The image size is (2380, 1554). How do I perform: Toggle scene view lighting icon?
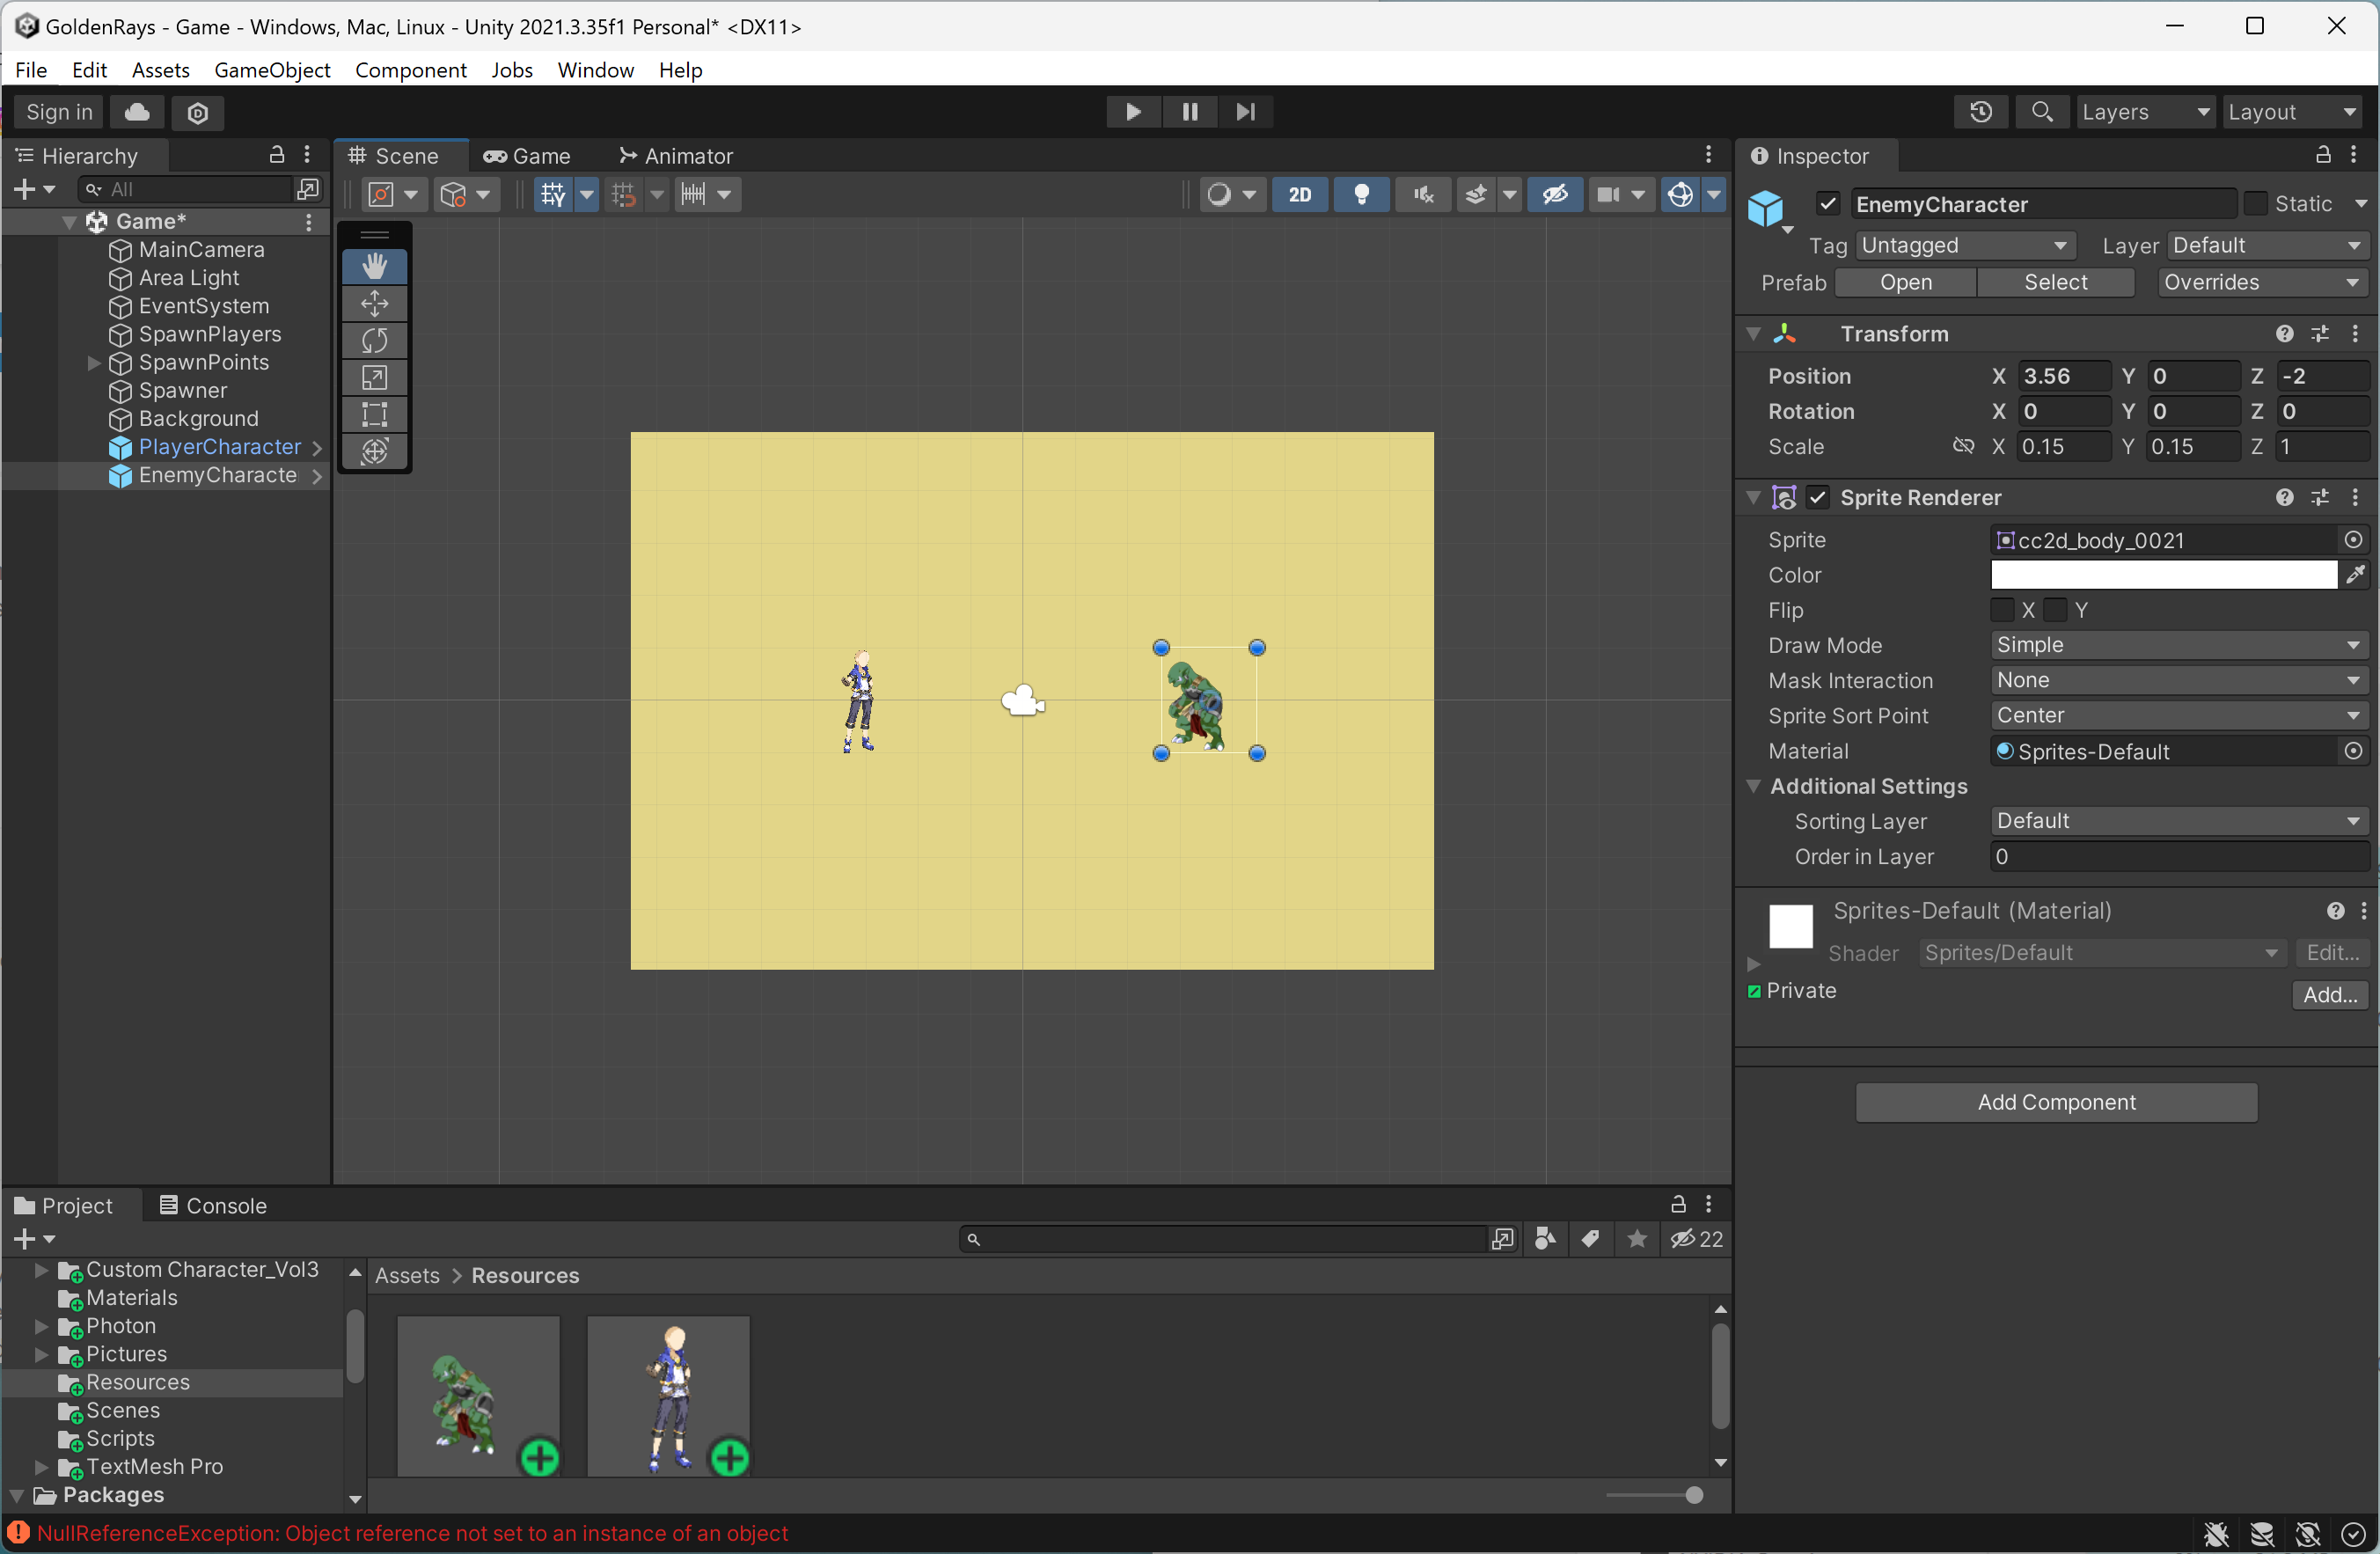click(x=1362, y=194)
